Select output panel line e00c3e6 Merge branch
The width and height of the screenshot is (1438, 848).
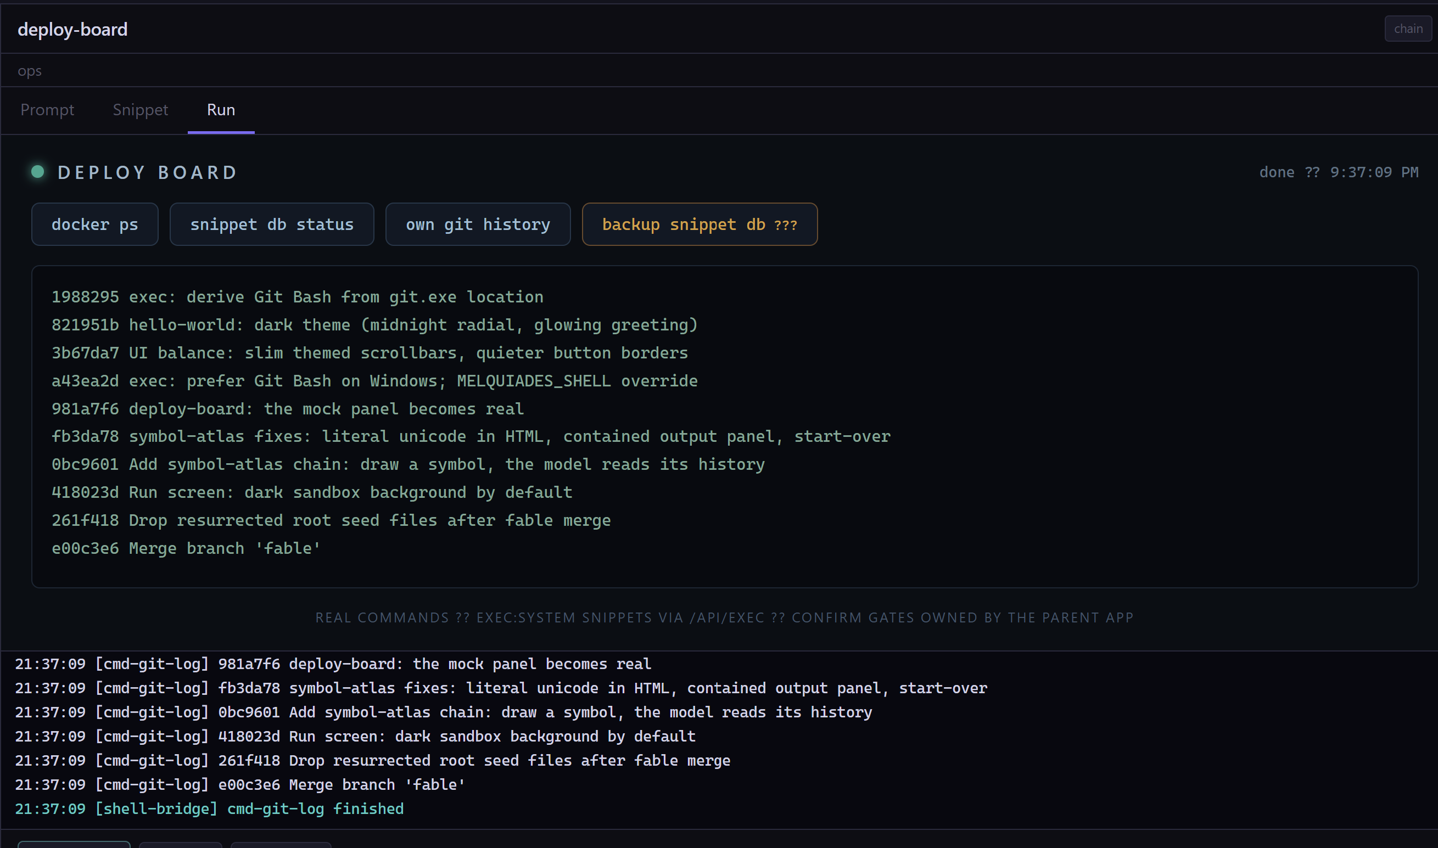pos(186,548)
